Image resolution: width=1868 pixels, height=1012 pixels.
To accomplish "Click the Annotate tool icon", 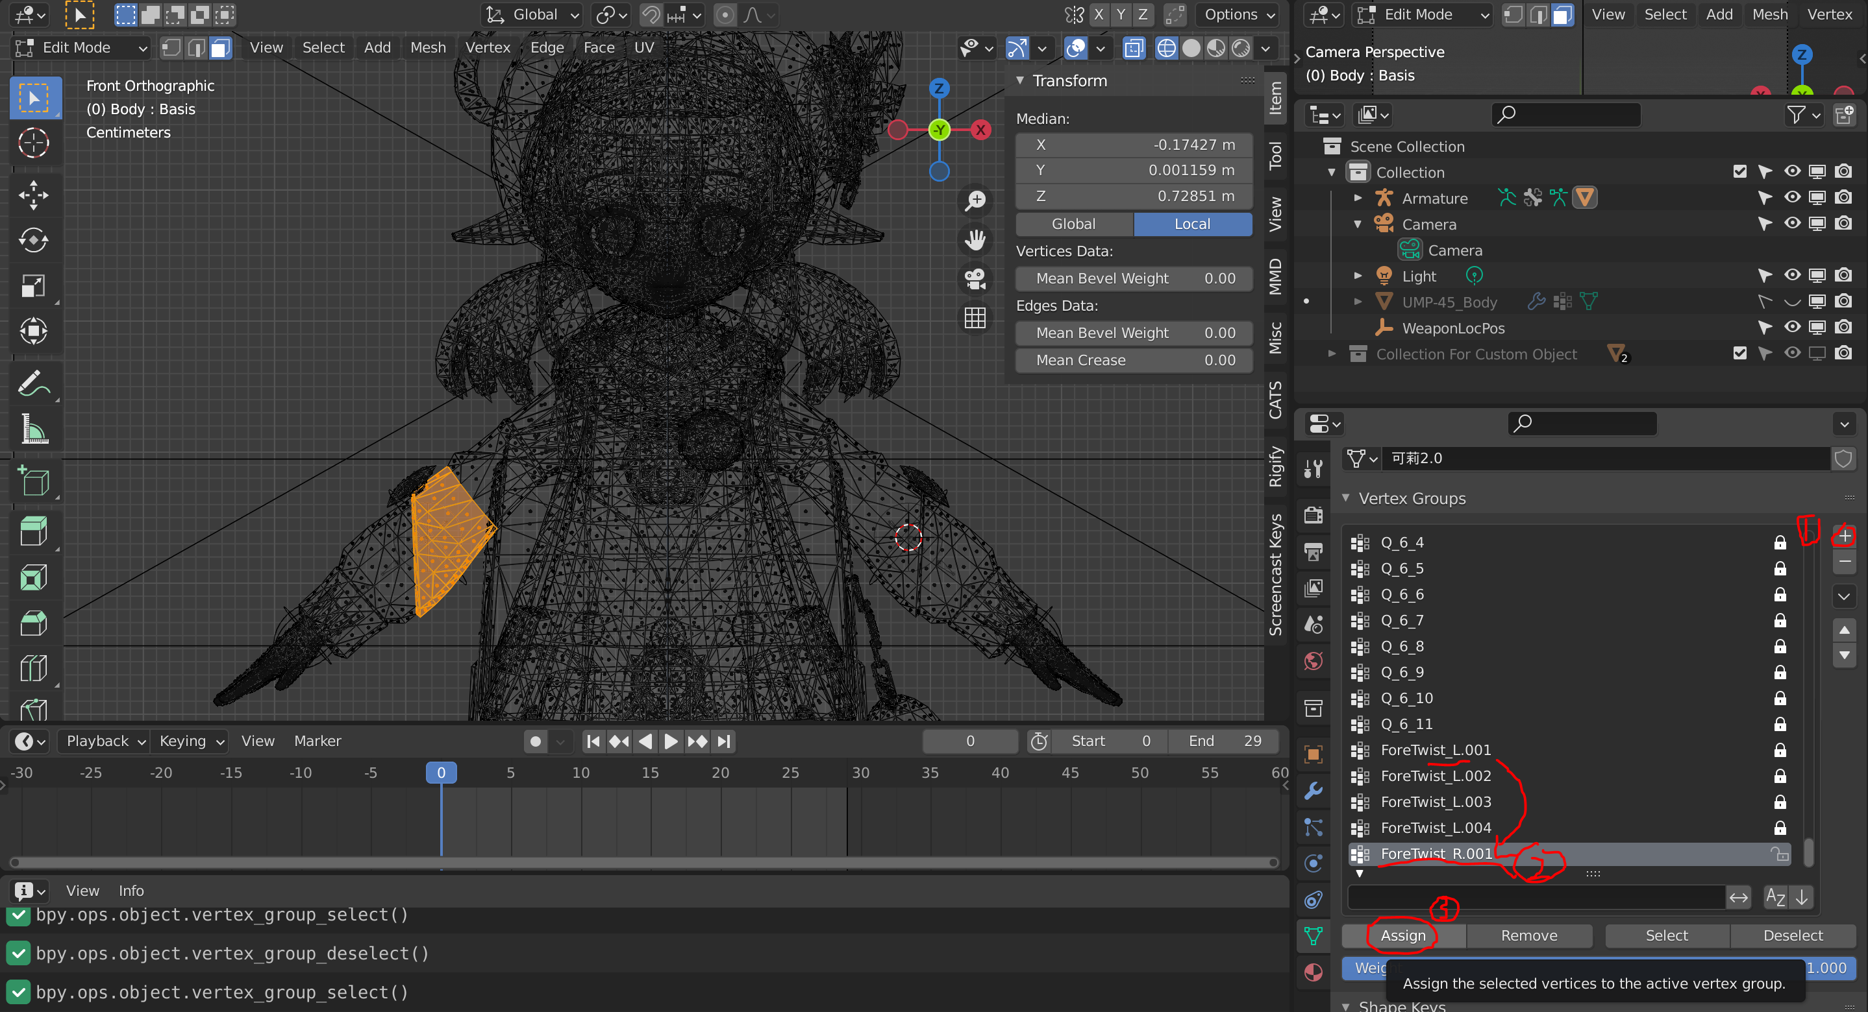I will coord(34,383).
